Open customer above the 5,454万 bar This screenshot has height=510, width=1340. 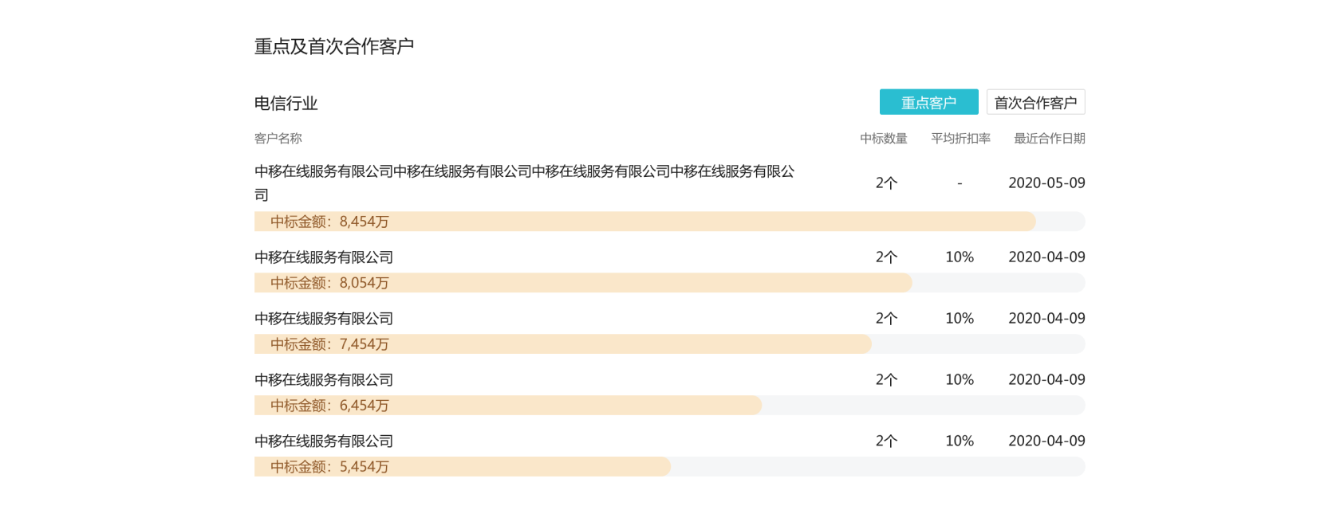coord(324,441)
